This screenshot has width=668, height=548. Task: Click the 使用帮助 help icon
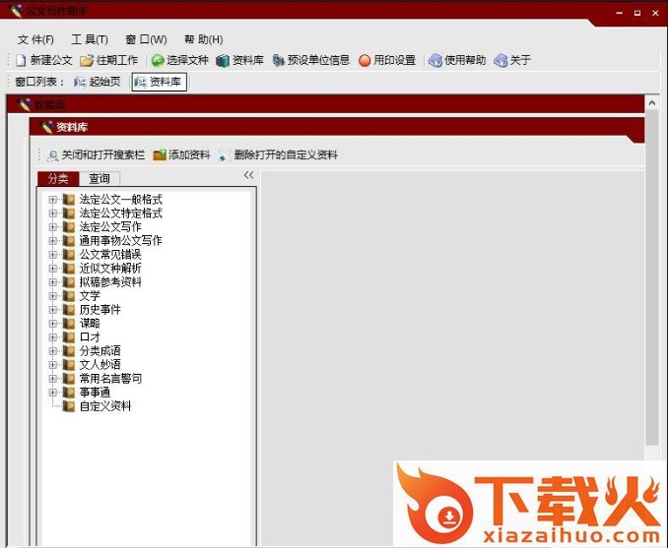pos(435,60)
